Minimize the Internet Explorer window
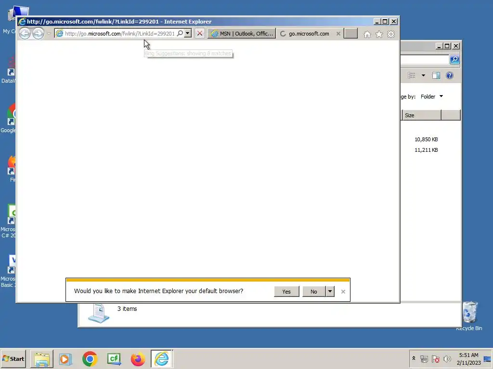The width and height of the screenshot is (493, 369). tap(377, 21)
